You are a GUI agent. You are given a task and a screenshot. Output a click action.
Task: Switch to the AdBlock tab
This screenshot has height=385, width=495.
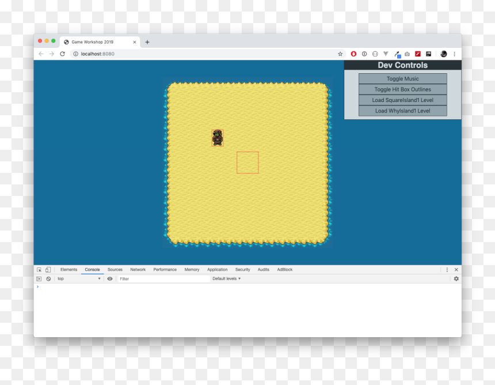tap(285, 270)
